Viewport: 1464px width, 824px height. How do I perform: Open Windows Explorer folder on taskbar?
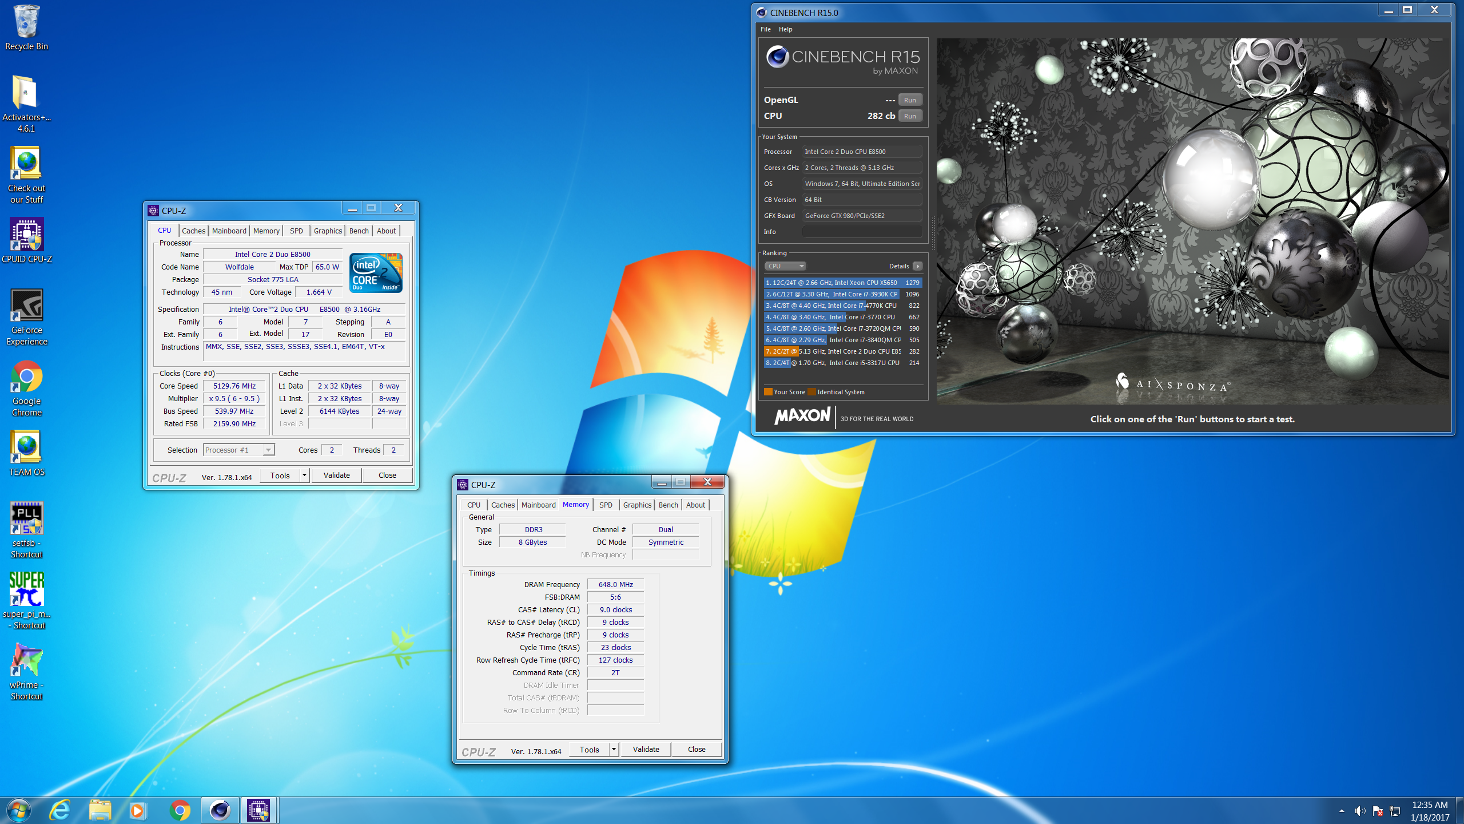100,810
